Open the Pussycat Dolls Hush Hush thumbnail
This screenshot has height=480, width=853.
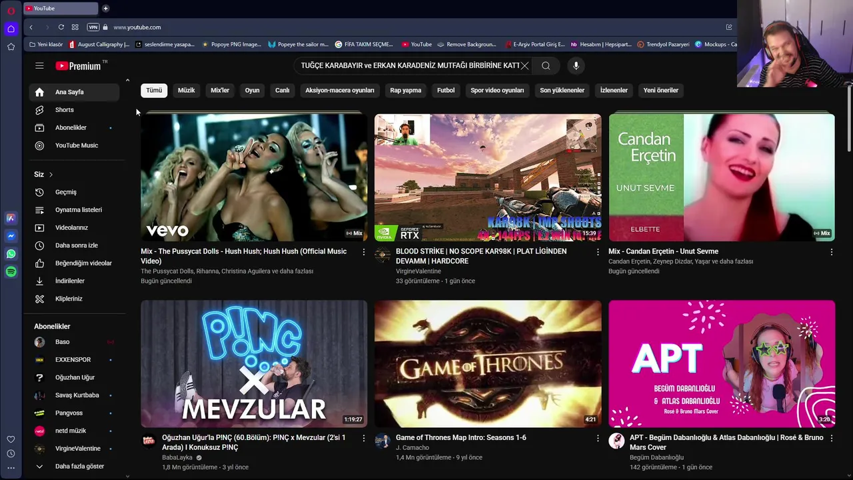[254, 177]
